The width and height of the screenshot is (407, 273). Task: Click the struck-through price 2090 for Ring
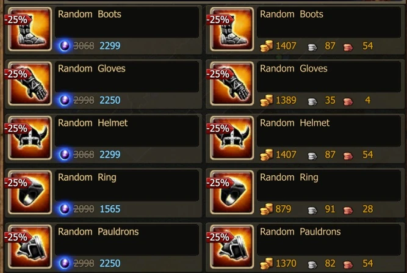point(84,209)
